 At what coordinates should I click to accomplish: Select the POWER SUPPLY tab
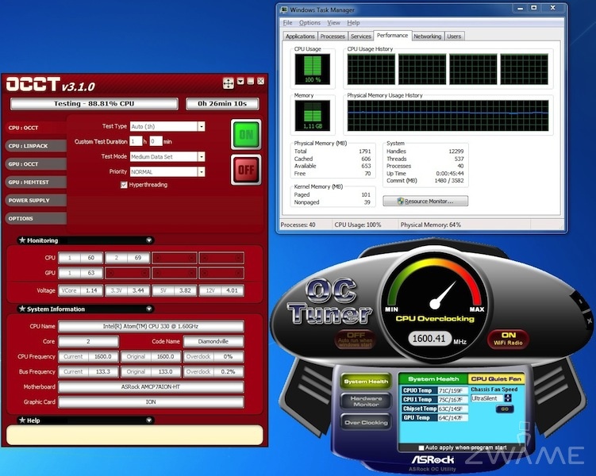pos(37,200)
